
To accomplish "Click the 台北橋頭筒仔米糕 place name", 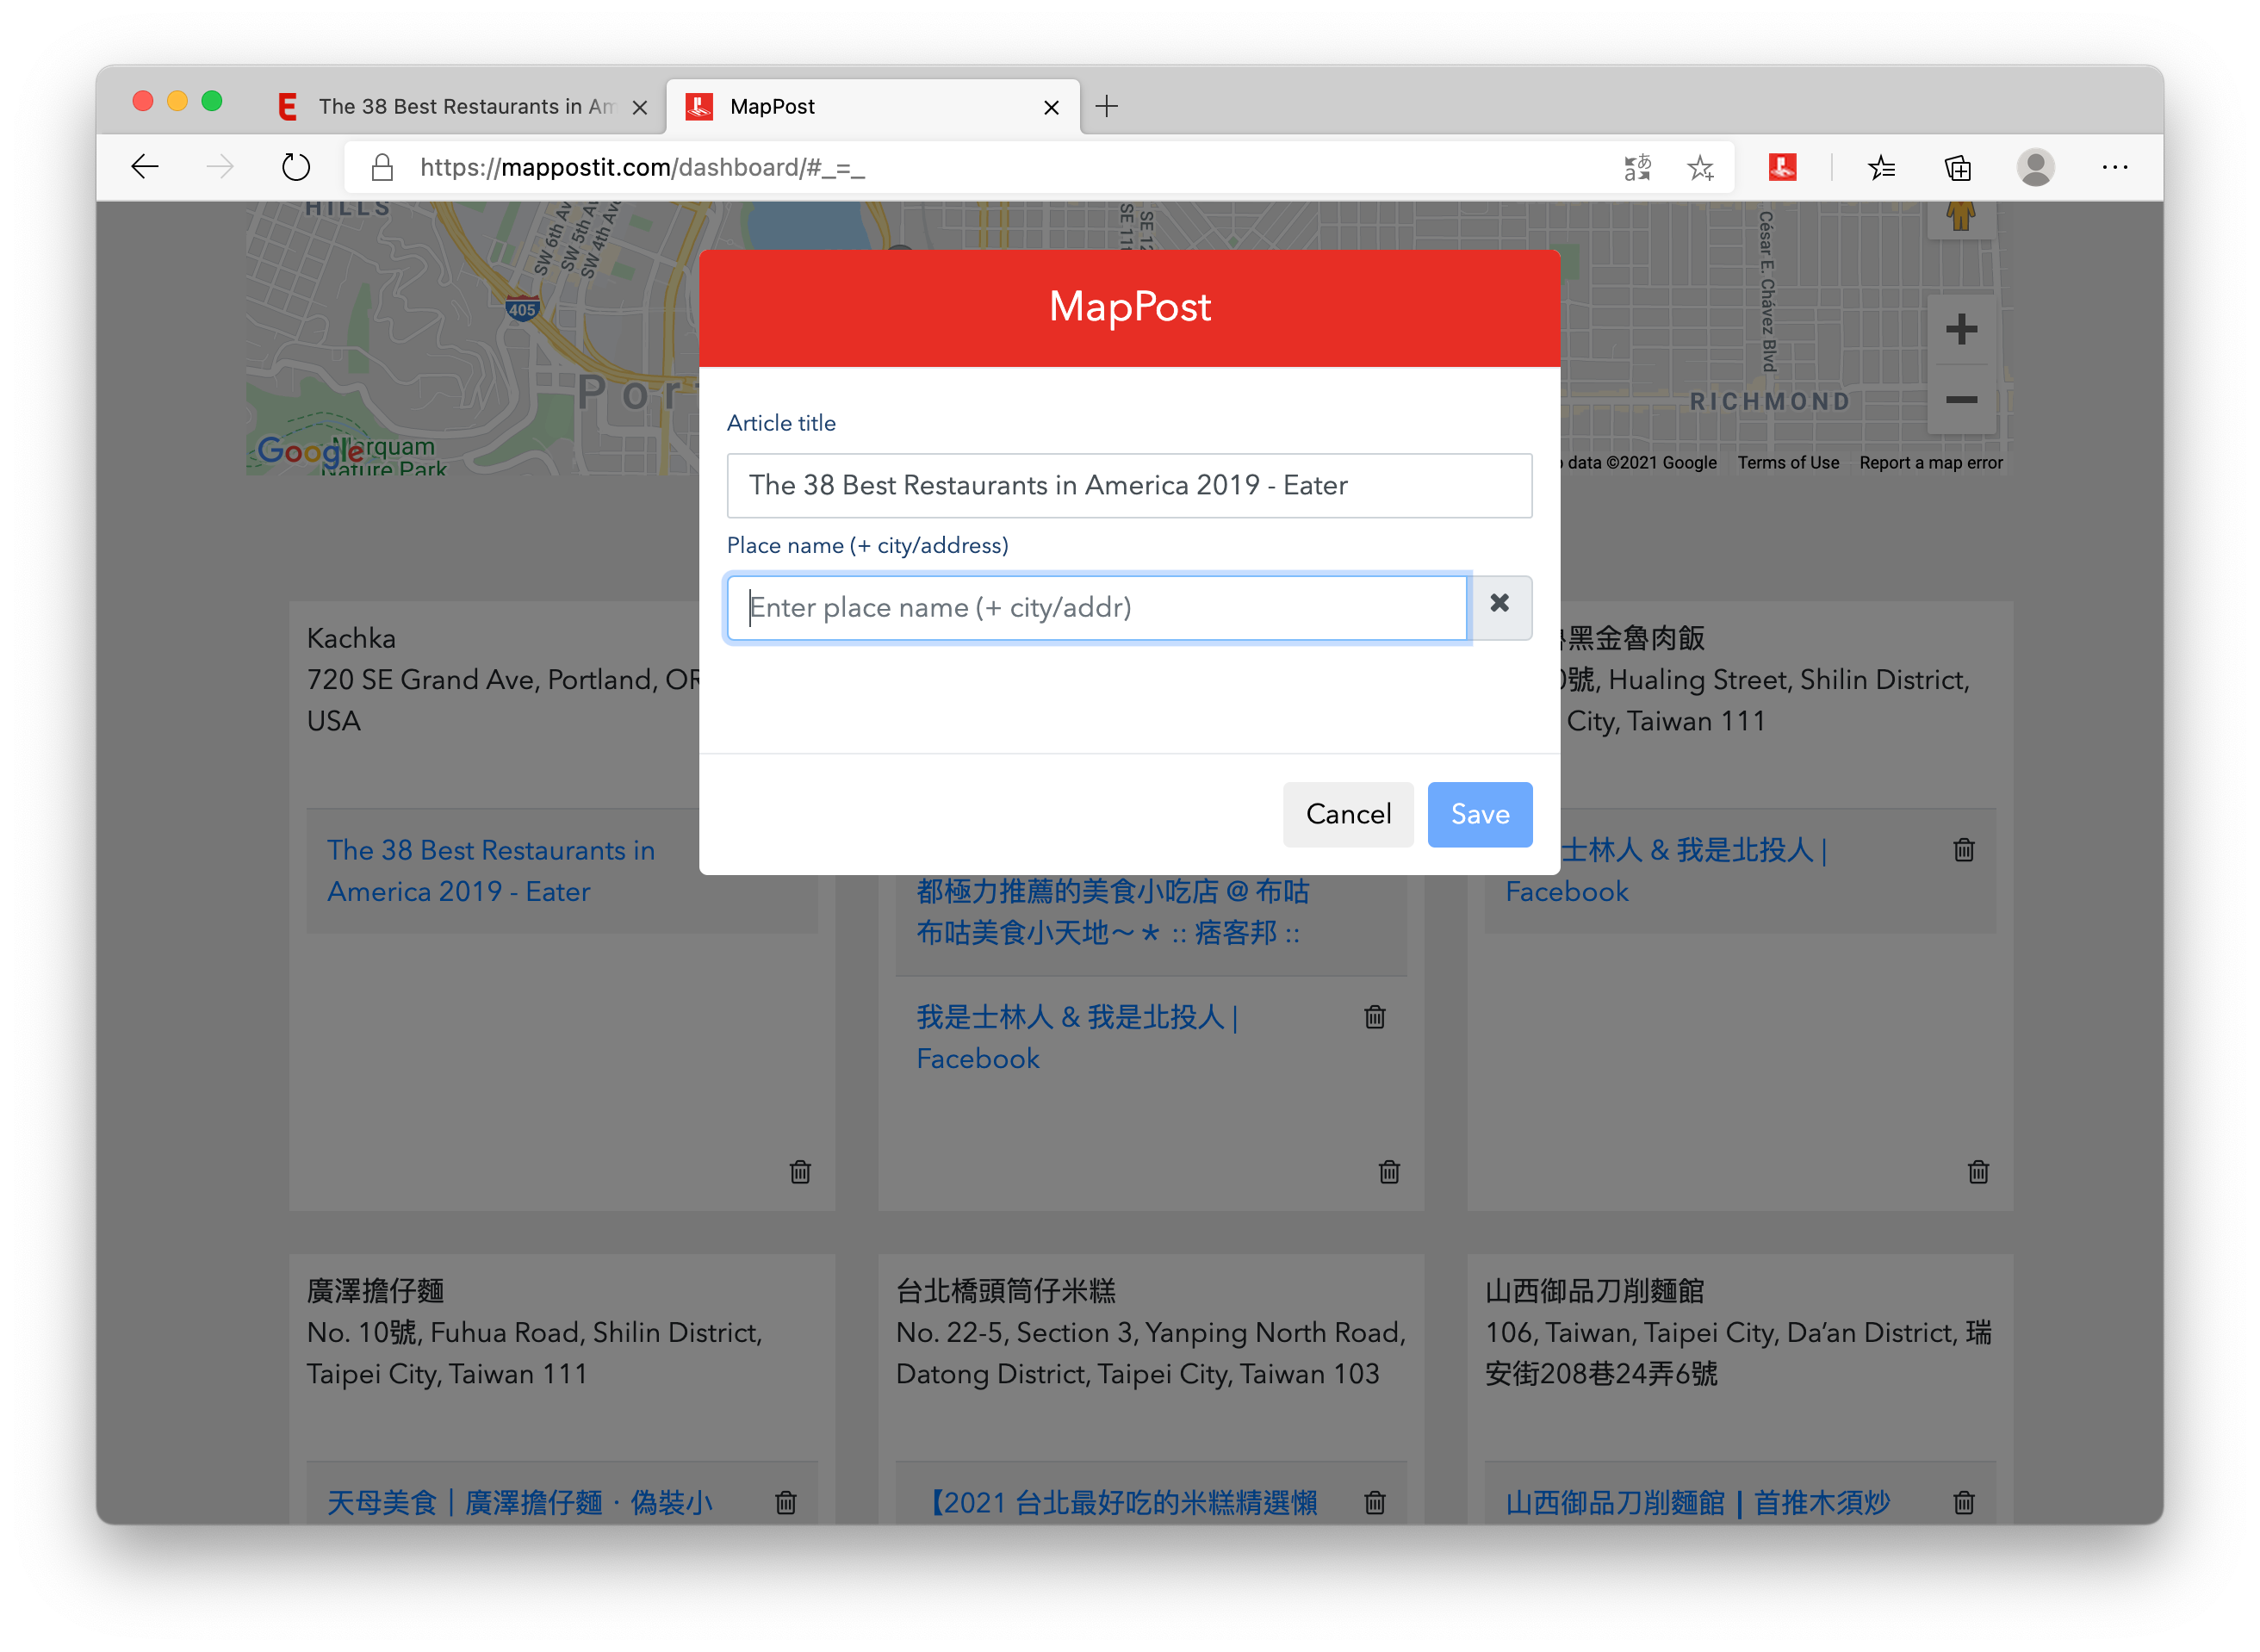I will [x=1005, y=1290].
